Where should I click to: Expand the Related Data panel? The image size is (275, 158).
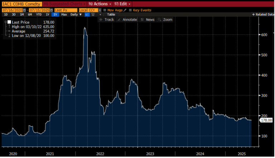click(x=263, y=15)
